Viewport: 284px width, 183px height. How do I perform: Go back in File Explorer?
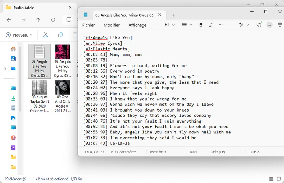(x=9, y=20)
